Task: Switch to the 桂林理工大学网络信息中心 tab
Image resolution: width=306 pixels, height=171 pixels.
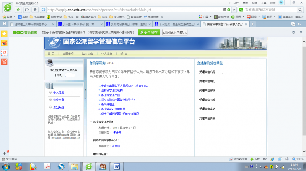Action: 32,24
